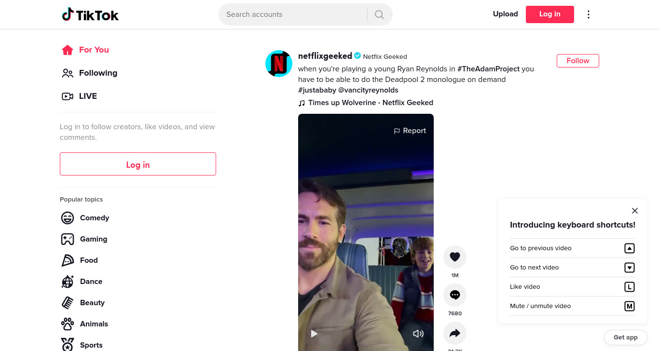
Task: Click the TikTok logo
Action: pos(90,14)
